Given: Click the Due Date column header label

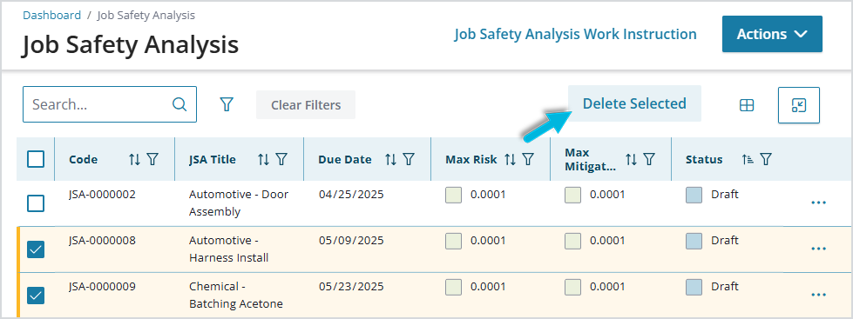Looking at the screenshot, I should point(345,160).
